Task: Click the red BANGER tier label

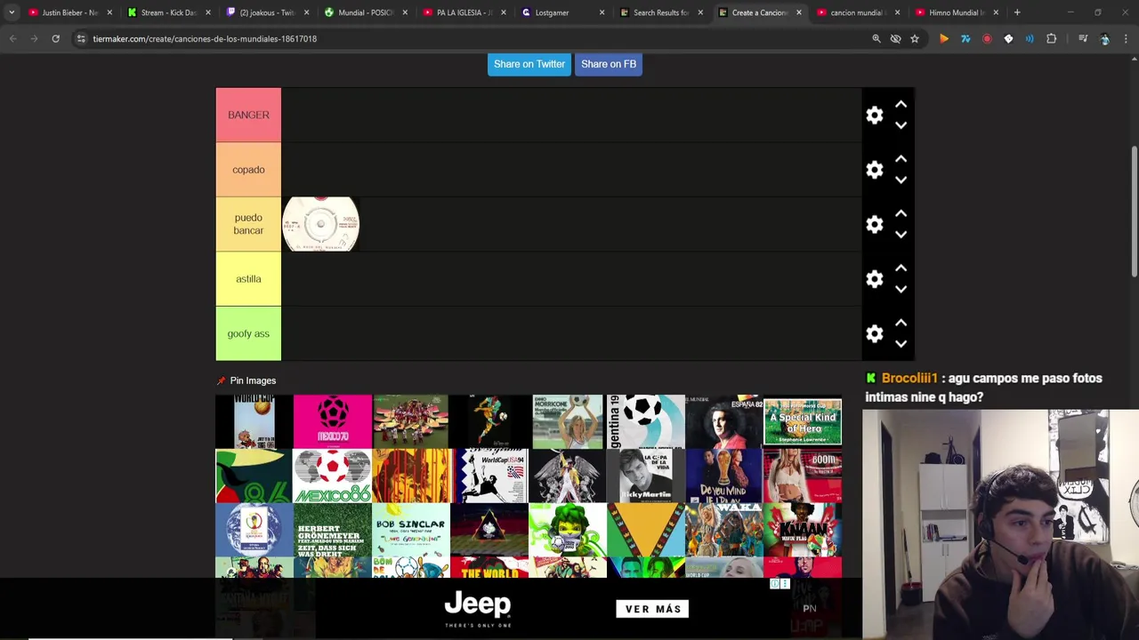Action: pyautogui.click(x=248, y=115)
